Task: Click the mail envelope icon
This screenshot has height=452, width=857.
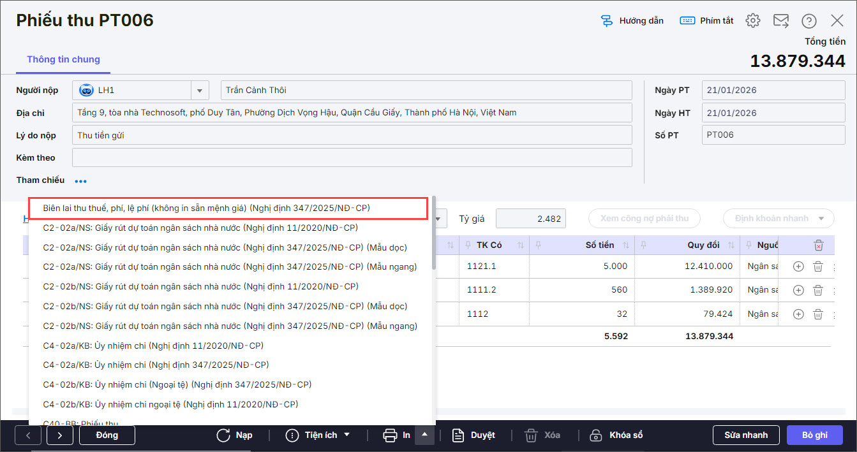Action: click(781, 20)
